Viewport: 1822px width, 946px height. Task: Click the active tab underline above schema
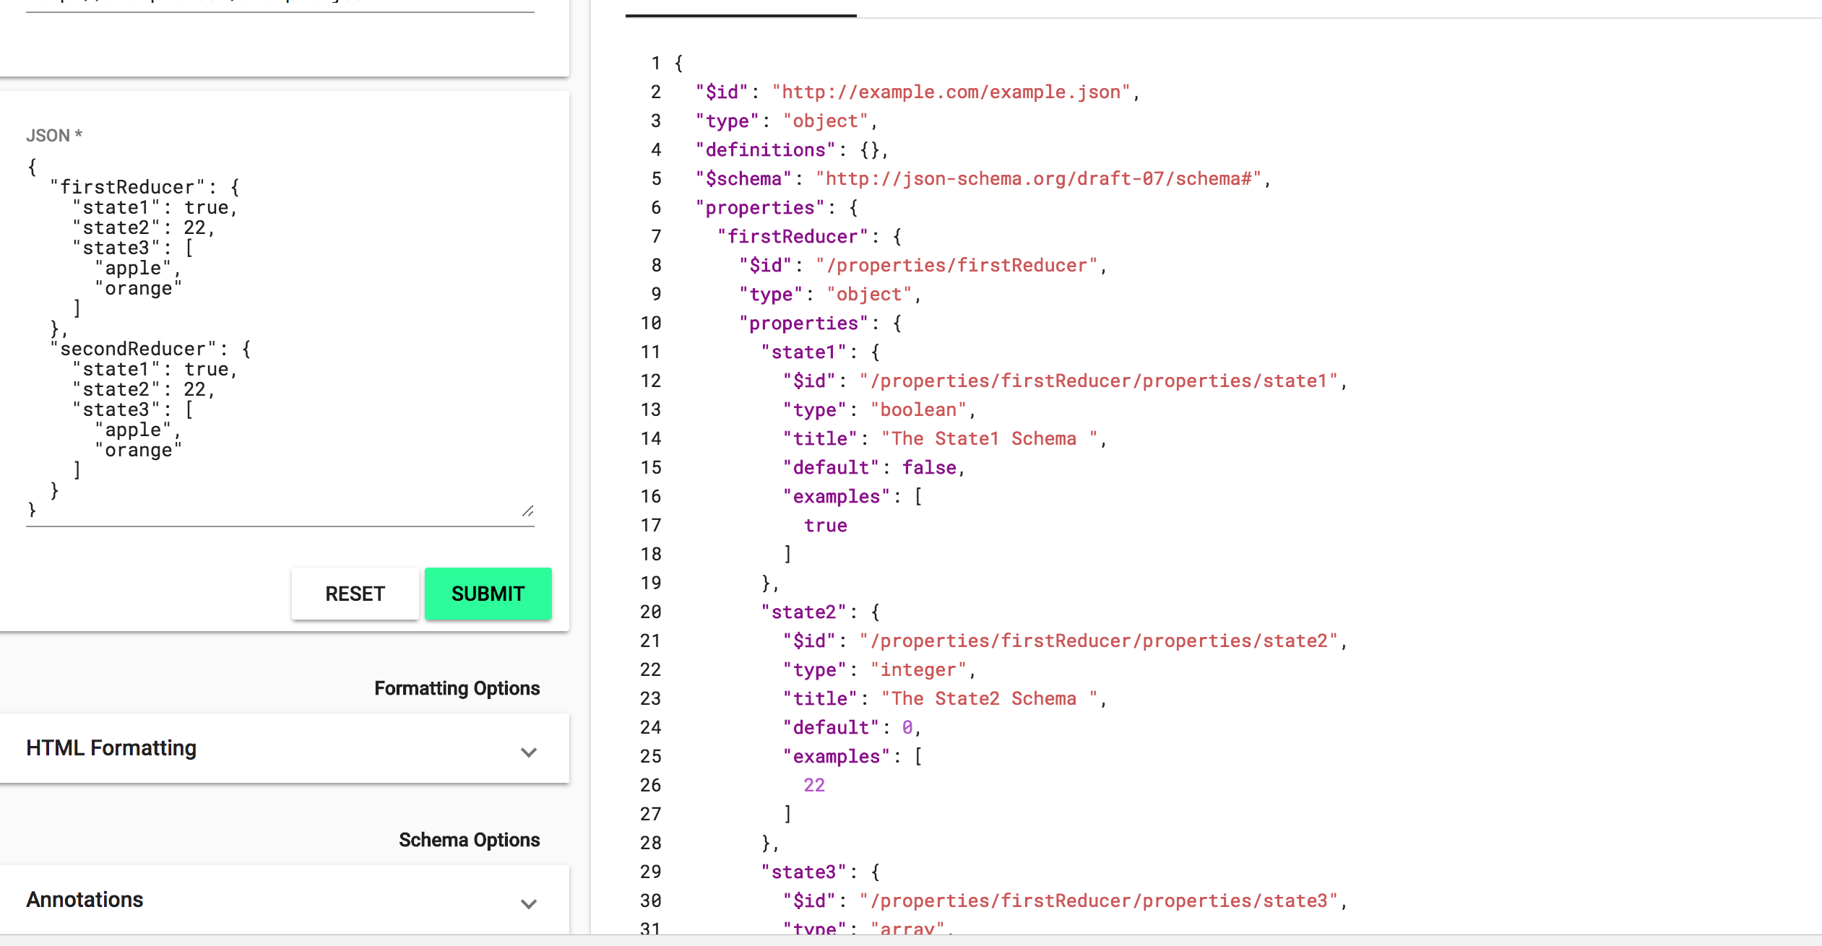pos(741,15)
